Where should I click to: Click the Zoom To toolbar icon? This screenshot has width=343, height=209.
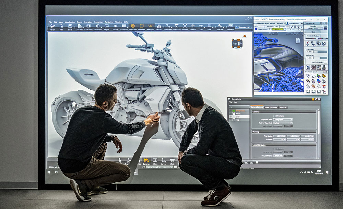pos(193,26)
